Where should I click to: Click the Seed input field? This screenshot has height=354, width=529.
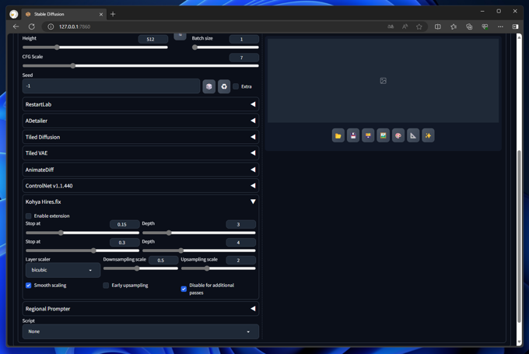pyautogui.click(x=111, y=86)
